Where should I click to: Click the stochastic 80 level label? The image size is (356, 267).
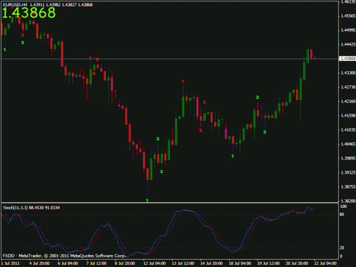[342, 215]
